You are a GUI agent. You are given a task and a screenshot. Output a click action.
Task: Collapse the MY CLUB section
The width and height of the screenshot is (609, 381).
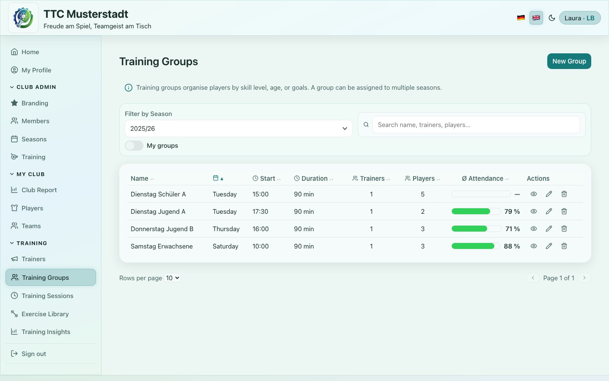pyautogui.click(x=27, y=174)
